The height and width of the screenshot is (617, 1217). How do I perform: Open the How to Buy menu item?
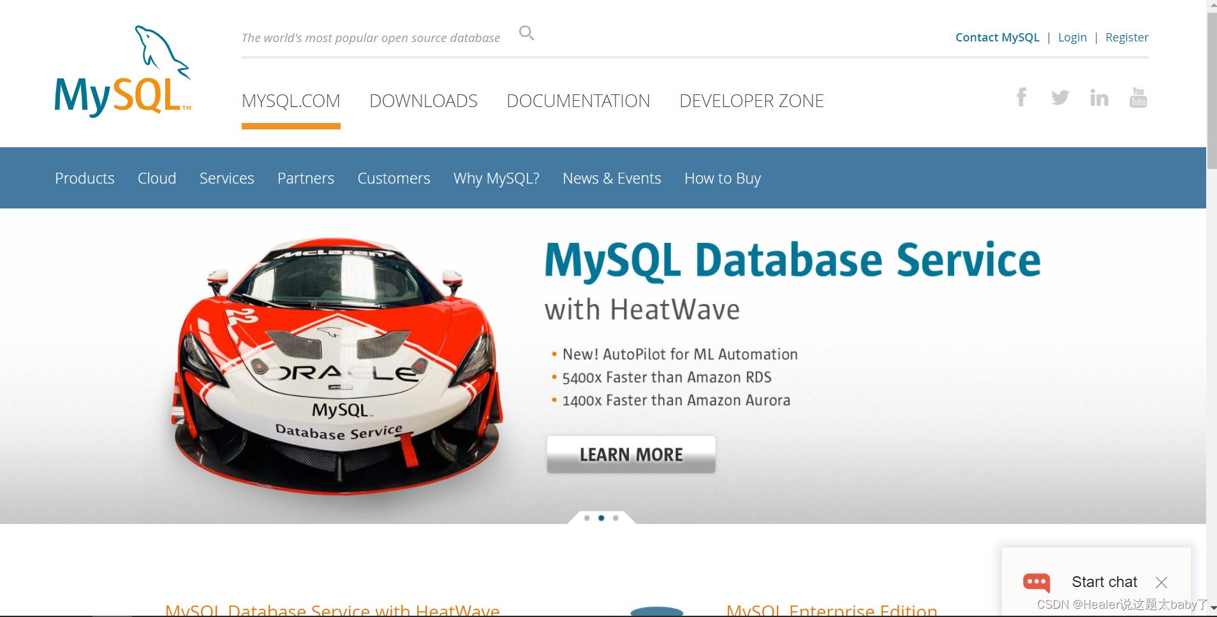coord(723,178)
